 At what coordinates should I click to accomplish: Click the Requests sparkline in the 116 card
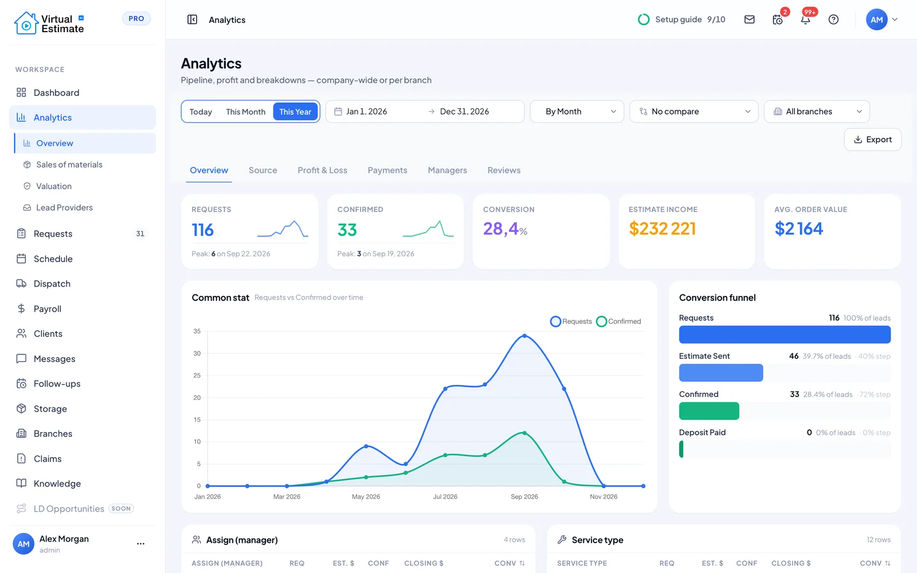[283, 229]
